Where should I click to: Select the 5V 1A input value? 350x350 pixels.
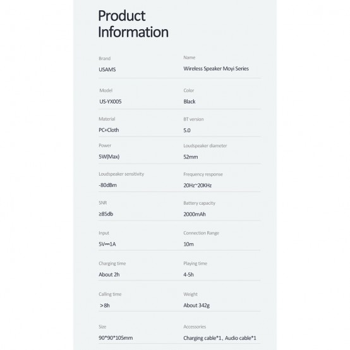pos(107,244)
